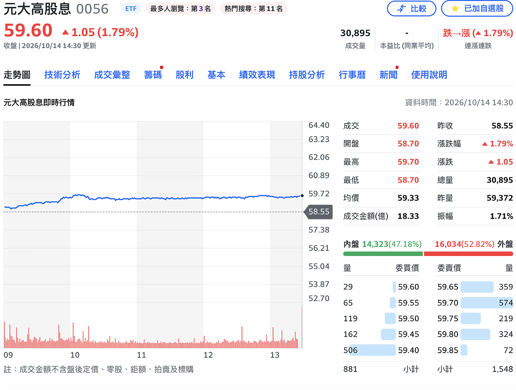This screenshot has width=516, height=390.
Task: Click the 元大高股息 title
Action: [37, 9]
